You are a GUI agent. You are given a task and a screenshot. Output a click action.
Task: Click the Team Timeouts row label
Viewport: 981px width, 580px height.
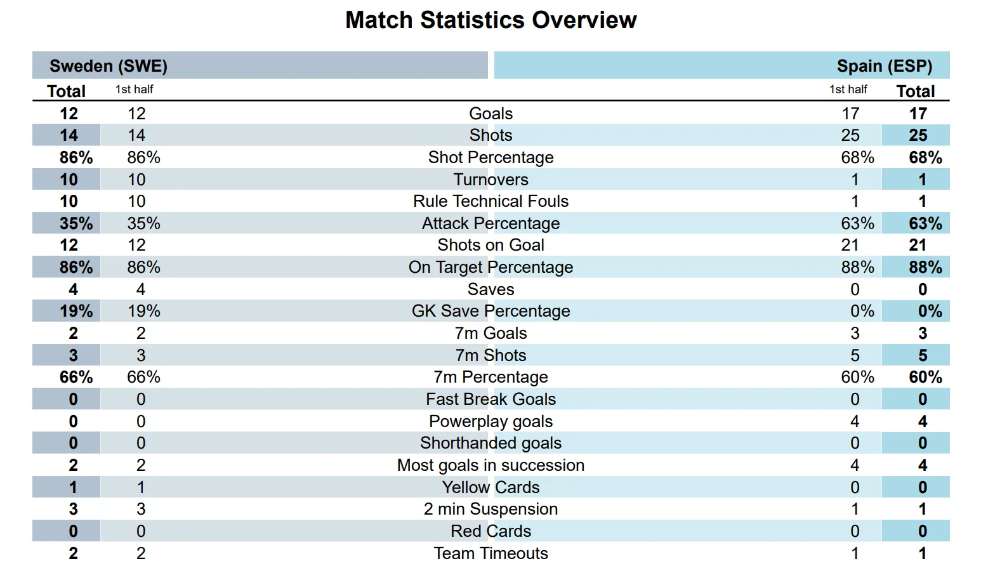click(490, 553)
